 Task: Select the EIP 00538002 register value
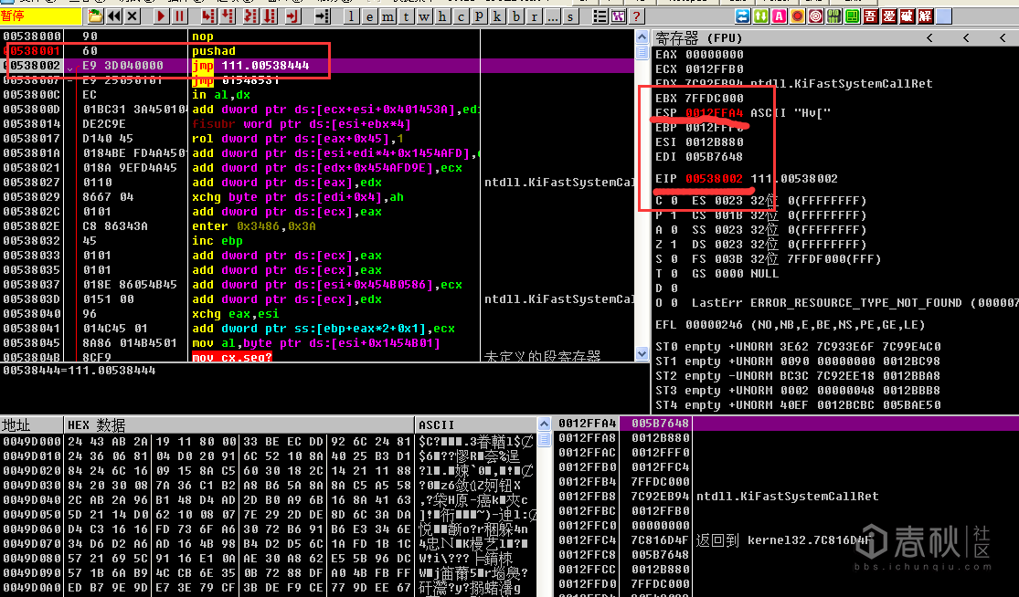point(714,178)
